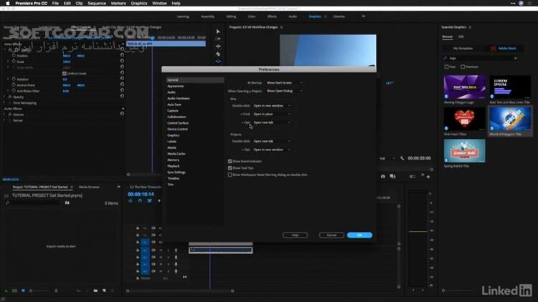Toggle linked selection in the timeline

tap(150, 201)
